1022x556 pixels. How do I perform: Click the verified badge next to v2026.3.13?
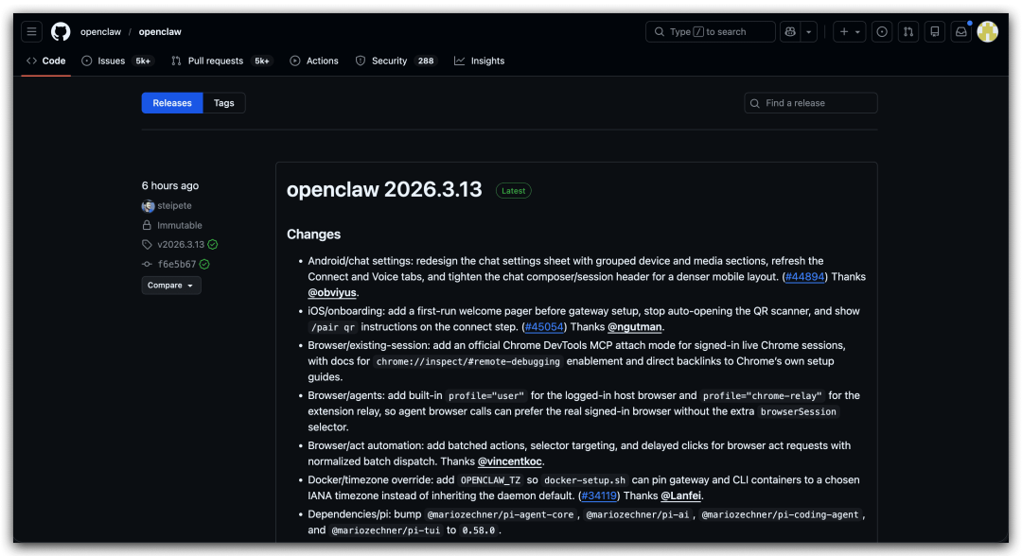[212, 244]
